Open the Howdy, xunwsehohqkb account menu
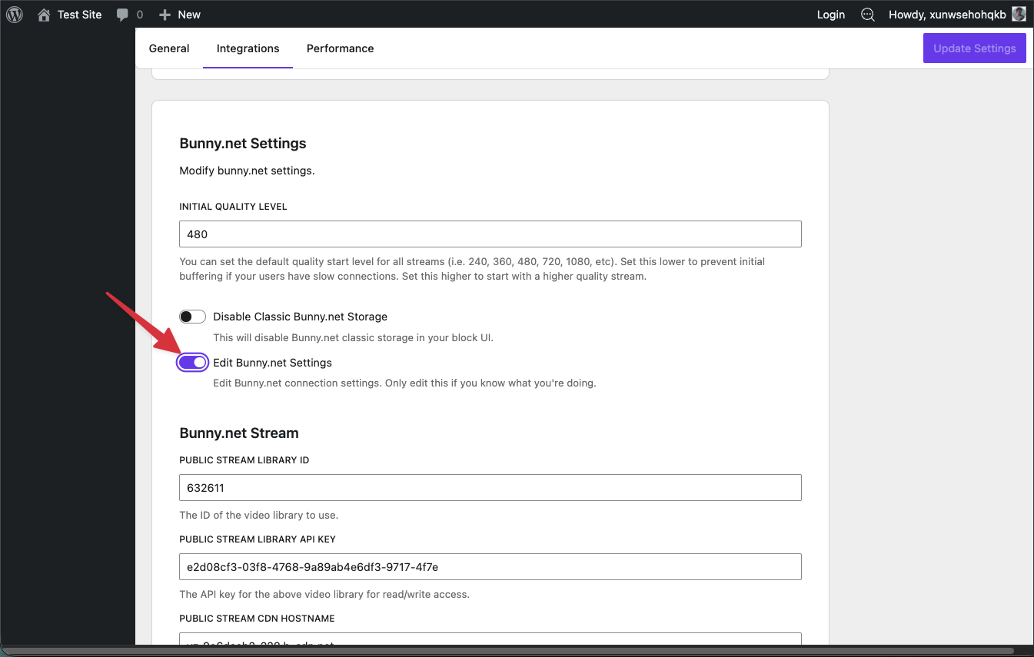Image resolution: width=1034 pixels, height=657 pixels. click(948, 14)
